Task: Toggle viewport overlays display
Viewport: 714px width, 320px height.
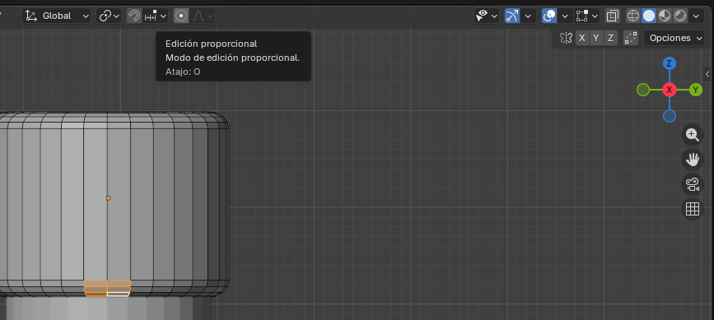Action: 549,16
